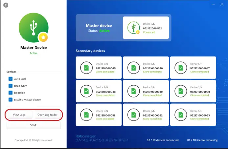Click the Start button
This screenshot has width=228, height=149.
tap(34, 125)
